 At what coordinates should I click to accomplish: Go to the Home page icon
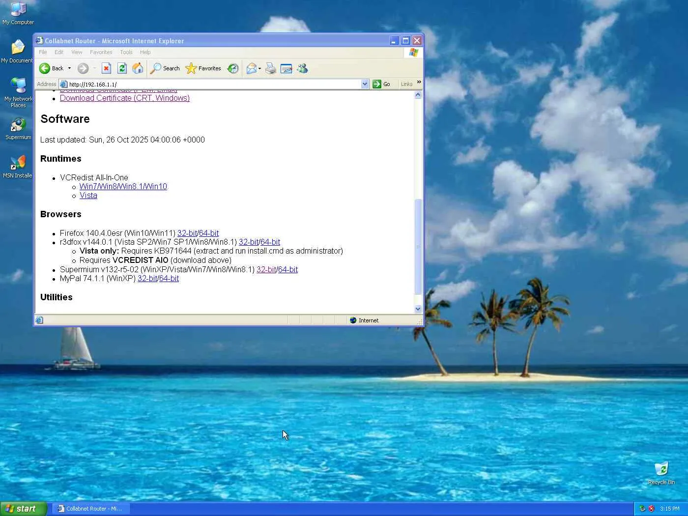[x=138, y=68]
